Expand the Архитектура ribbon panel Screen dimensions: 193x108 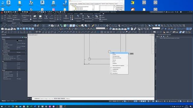pos(11,21)
